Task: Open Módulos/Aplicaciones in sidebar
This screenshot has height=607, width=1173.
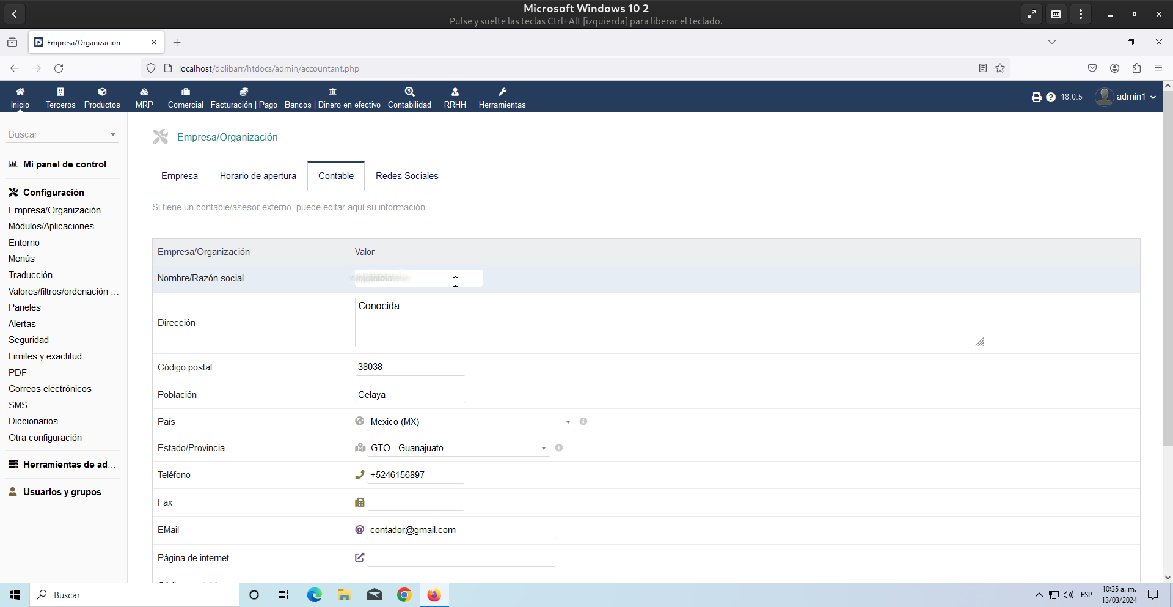Action: pyautogui.click(x=51, y=226)
